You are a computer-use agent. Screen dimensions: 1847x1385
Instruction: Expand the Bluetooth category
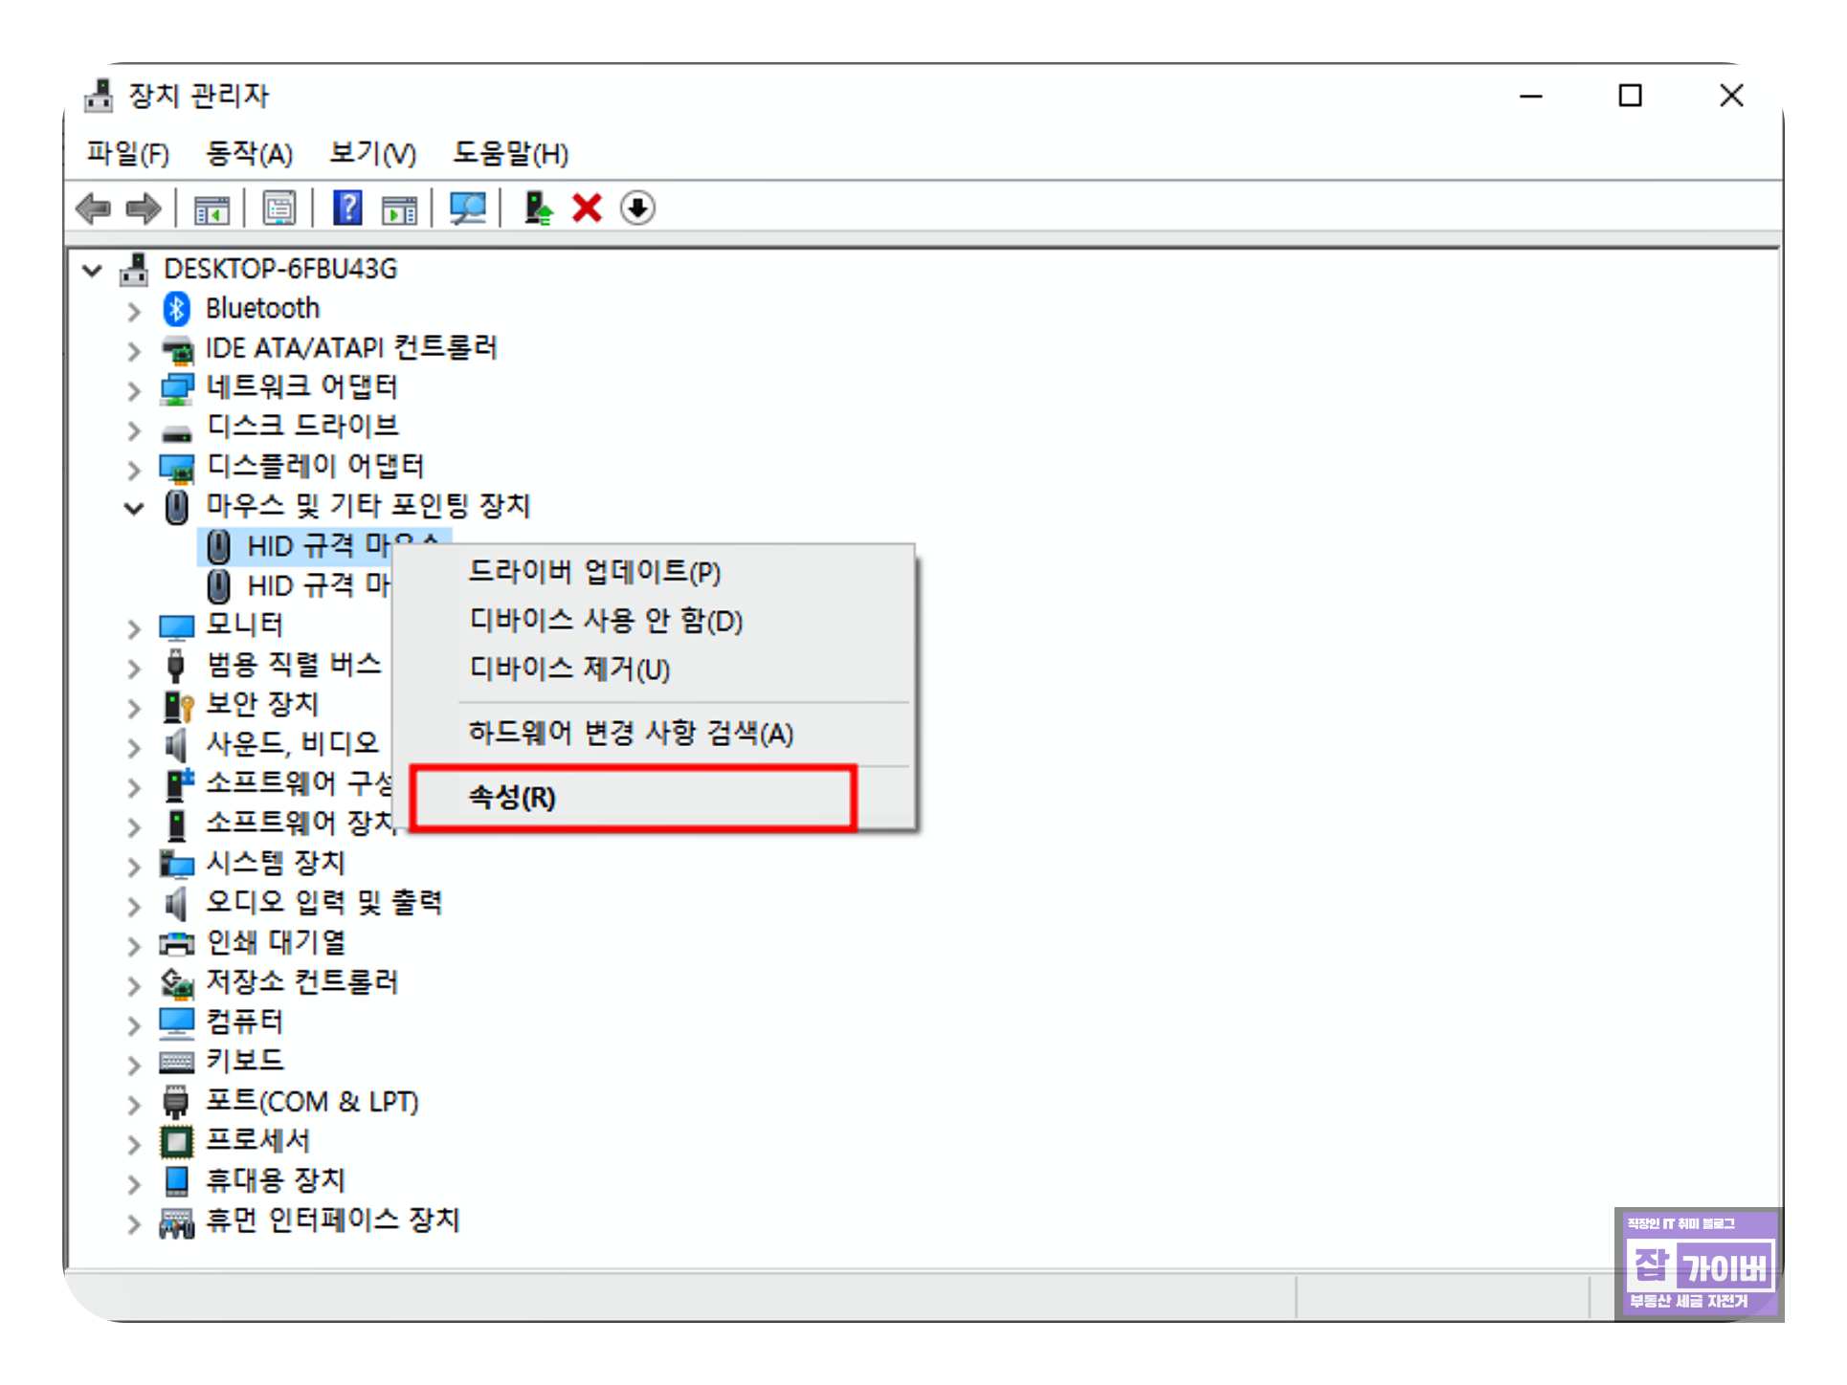pyautogui.click(x=134, y=311)
